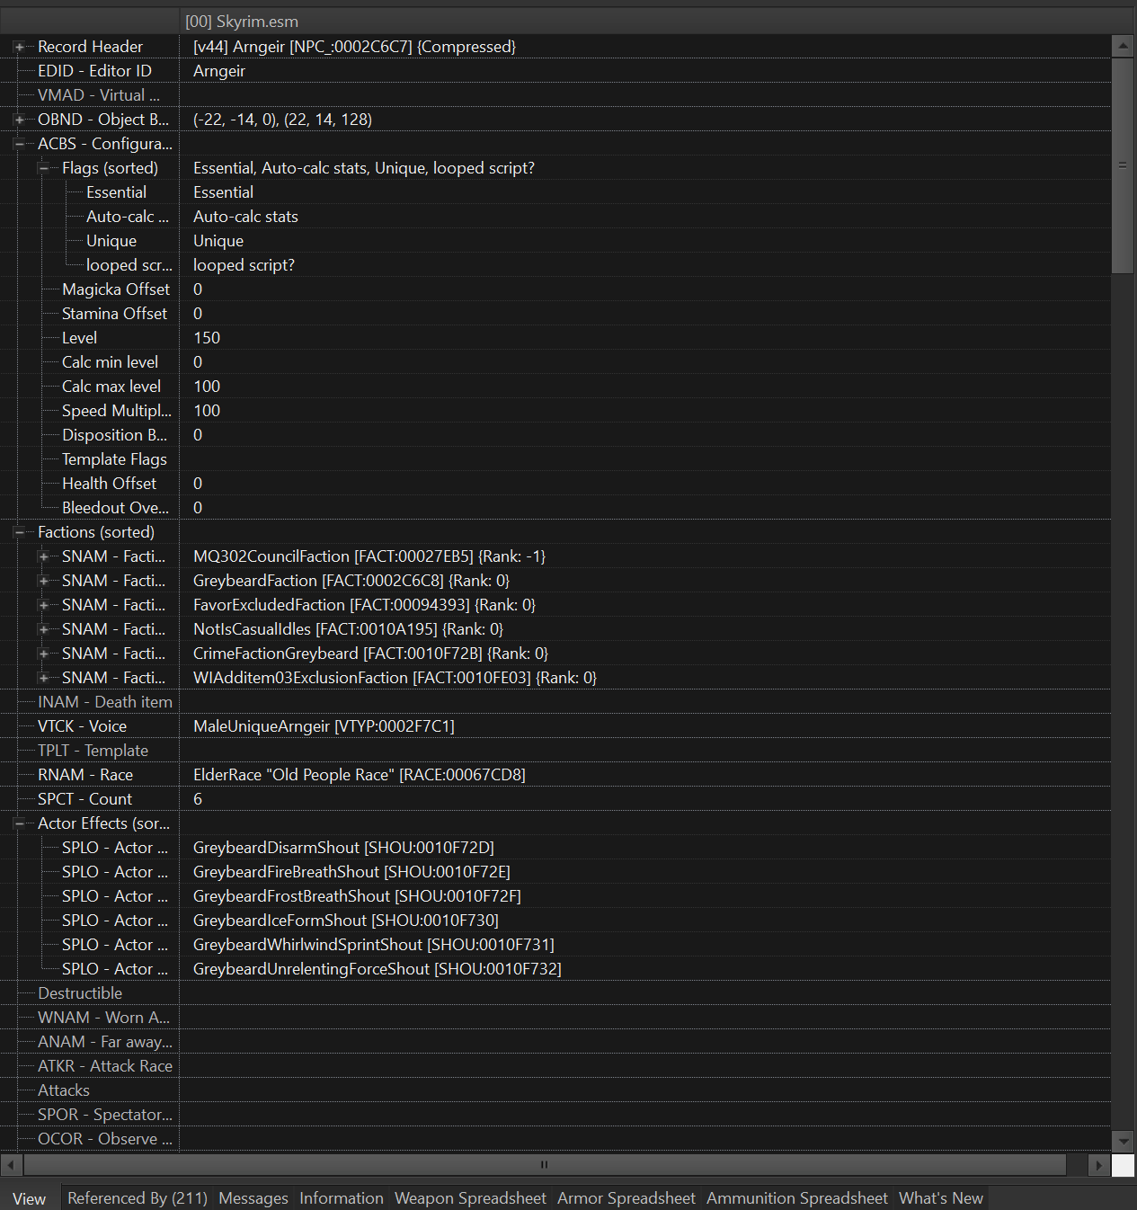1137x1210 pixels.
Task: Select the WNAM - Worn Armor row
Action: click(555, 1018)
